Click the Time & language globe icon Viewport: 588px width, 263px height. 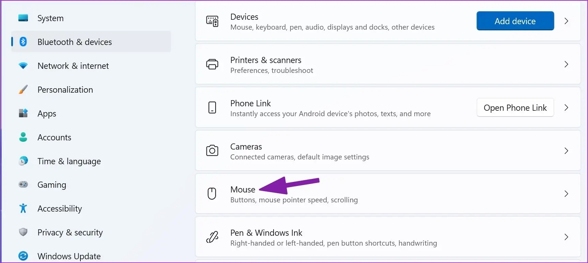click(x=23, y=161)
